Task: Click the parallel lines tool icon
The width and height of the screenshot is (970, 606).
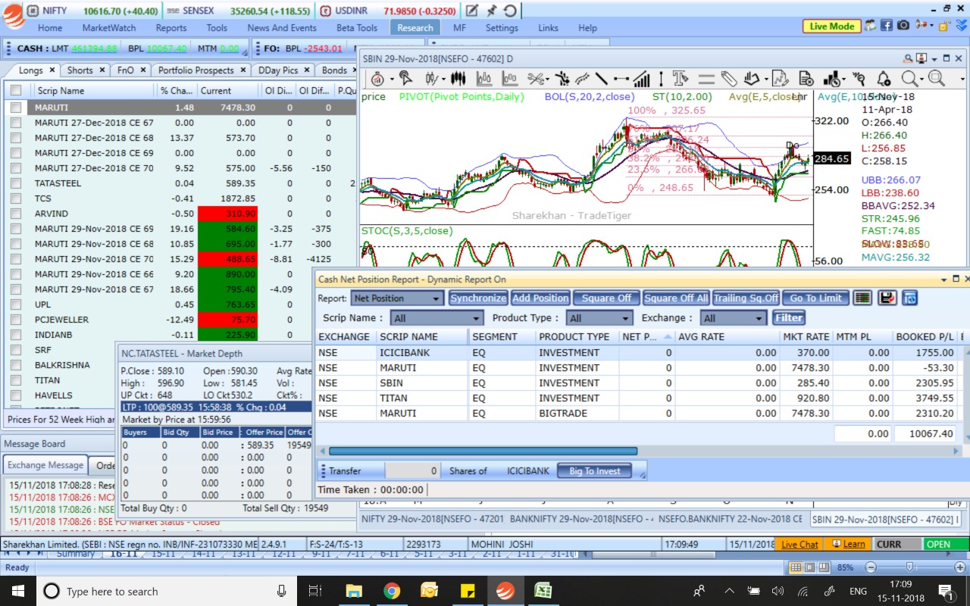Action: coord(706,78)
